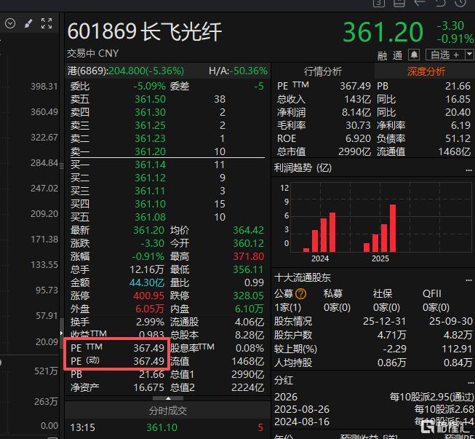
Task: Click the stock title 601869 长飞光纤
Action: [x=145, y=31]
